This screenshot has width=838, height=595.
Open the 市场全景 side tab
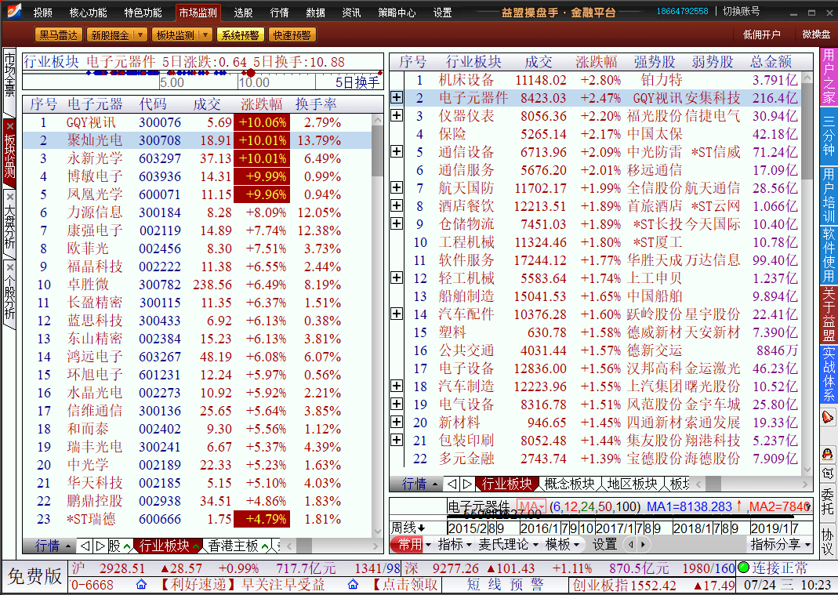(x=9, y=82)
